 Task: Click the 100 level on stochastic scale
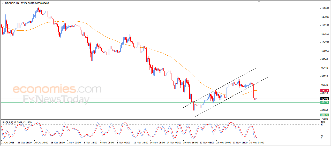tap(322, 122)
